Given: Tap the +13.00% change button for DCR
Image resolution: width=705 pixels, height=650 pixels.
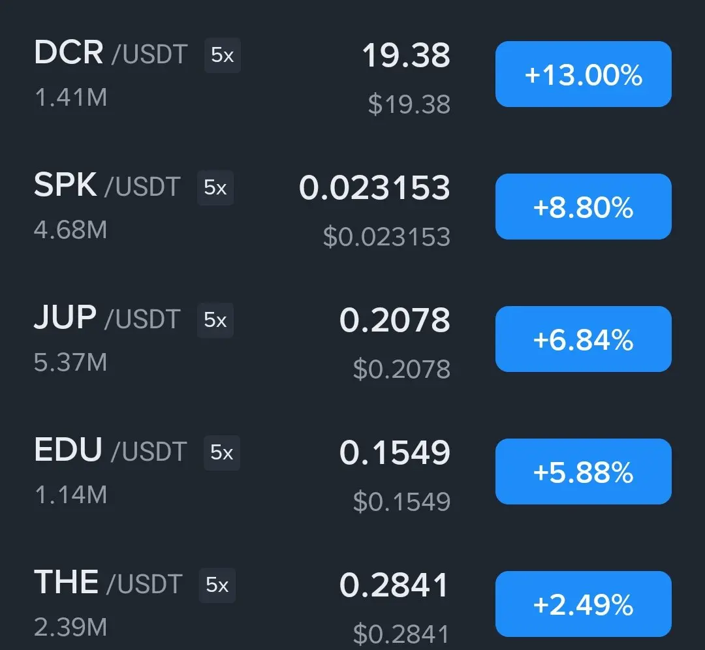Looking at the screenshot, I should coord(583,74).
